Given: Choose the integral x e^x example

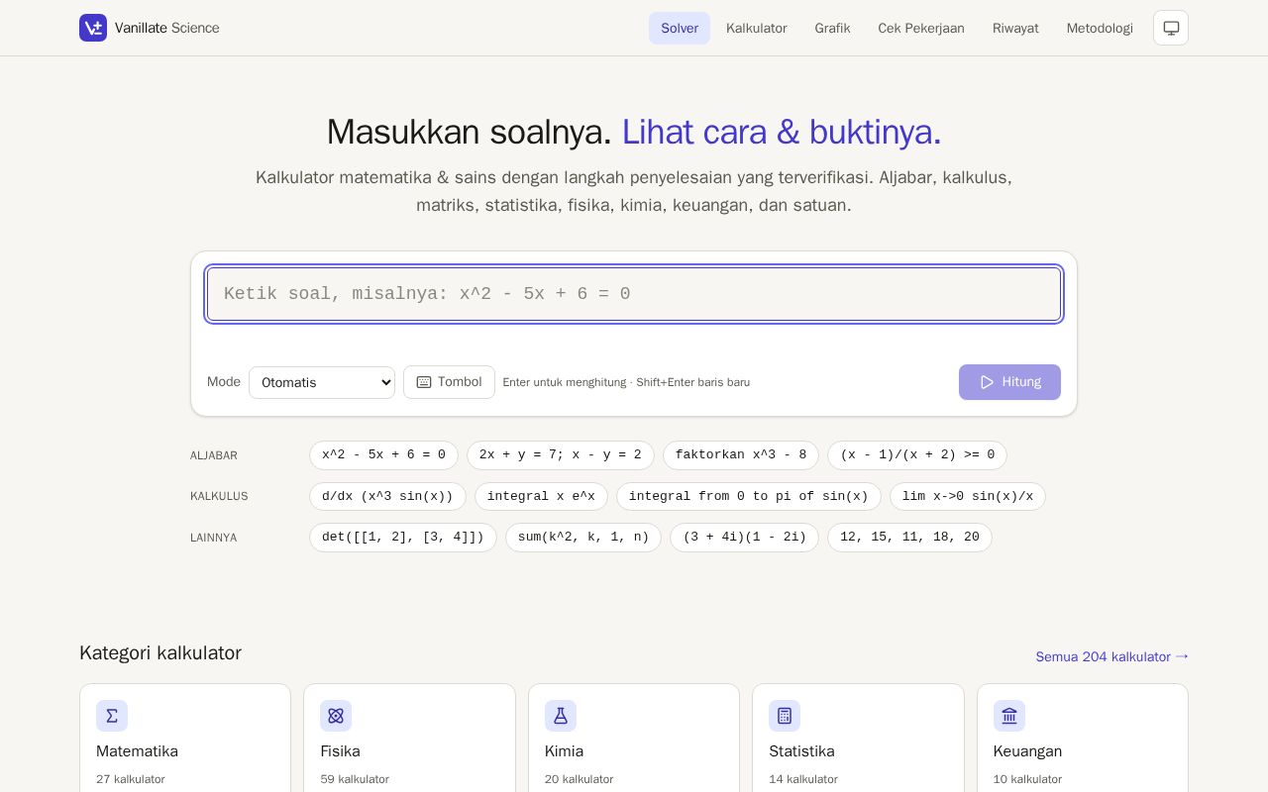Looking at the screenshot, I should [541, 496].
